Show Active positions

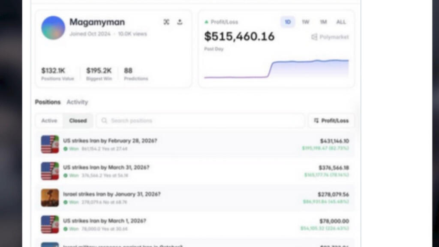coord(49,121)
